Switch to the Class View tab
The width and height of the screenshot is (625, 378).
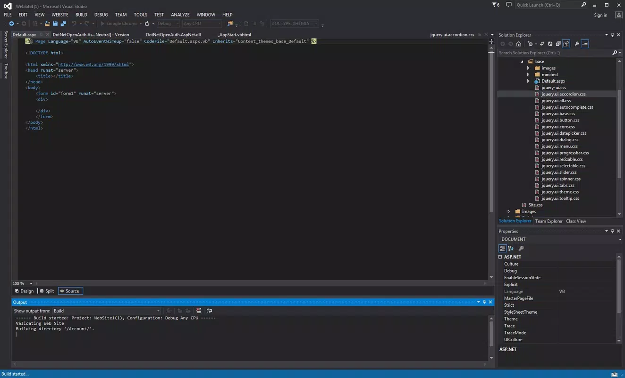click(x=576, y=221)
